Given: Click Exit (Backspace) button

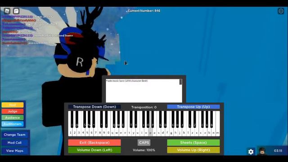Looking at the screenshot, I should click(x=94, y=143).
